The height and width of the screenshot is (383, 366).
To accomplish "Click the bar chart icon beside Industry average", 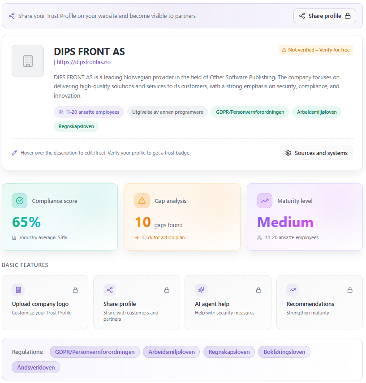I will pos(14,237).
